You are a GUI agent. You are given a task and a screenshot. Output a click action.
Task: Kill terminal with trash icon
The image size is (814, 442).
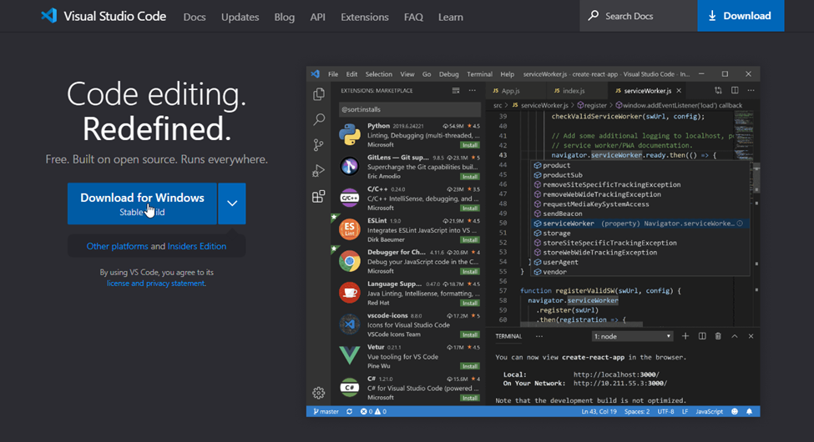718,336
